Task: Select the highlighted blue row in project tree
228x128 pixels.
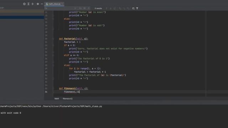Action: click(x=22, y=17)
